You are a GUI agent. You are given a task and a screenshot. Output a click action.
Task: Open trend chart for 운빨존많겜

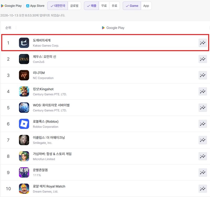point(203,173)
